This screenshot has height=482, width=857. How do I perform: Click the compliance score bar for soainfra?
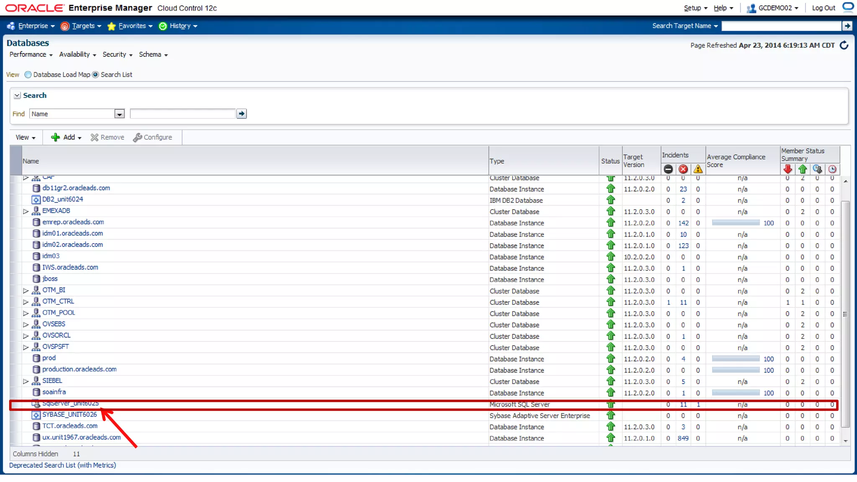736,393
